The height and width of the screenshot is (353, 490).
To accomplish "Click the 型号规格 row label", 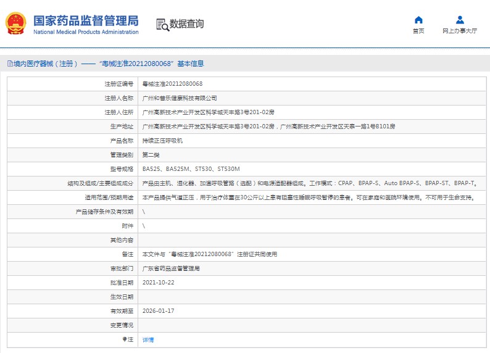I will 122,169.
